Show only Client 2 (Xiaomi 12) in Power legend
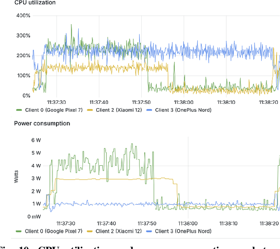The image size is (280, 249). coord(119,231)
